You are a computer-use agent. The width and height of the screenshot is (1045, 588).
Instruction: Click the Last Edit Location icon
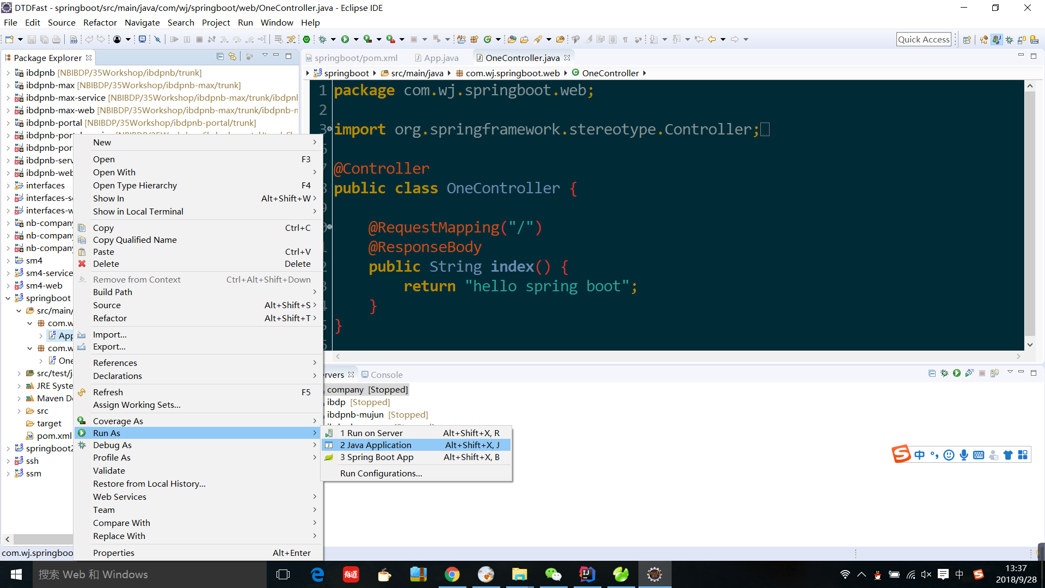tap(699, 39)
